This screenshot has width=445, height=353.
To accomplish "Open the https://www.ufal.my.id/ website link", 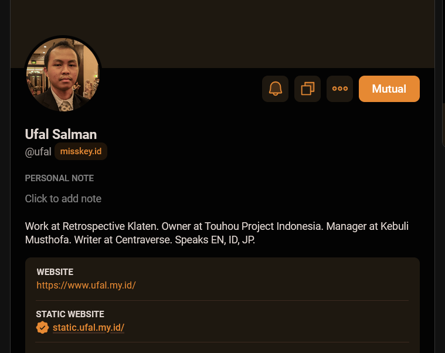I will pos(86,286).
